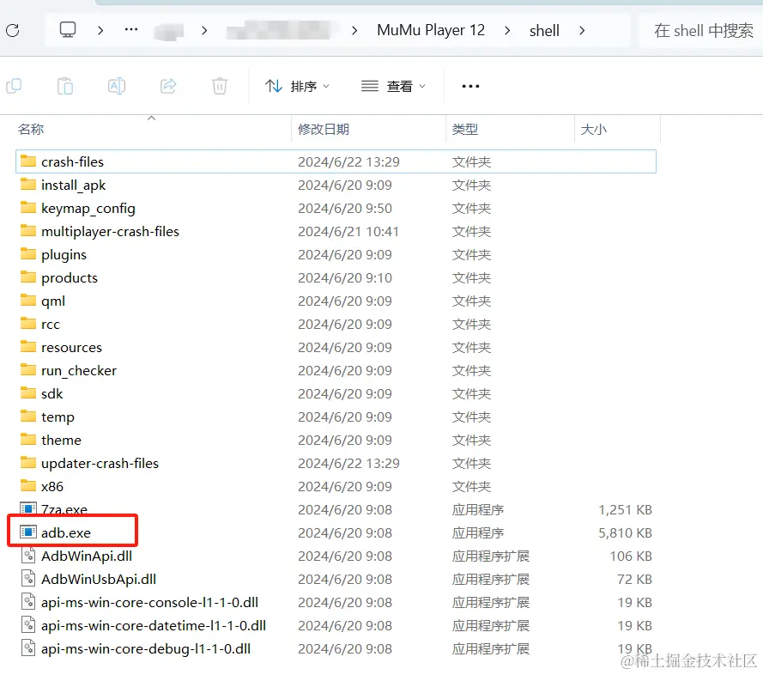
Task: Click the 2024/6/21 10:41 date cell
Action: pos(348,231)
